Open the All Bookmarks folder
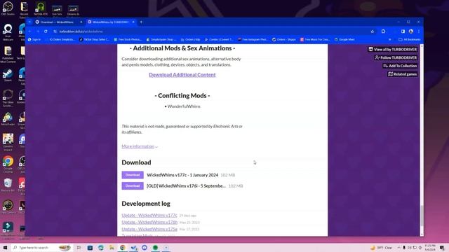The image size is (449, 252). click(x=410, y=39)
